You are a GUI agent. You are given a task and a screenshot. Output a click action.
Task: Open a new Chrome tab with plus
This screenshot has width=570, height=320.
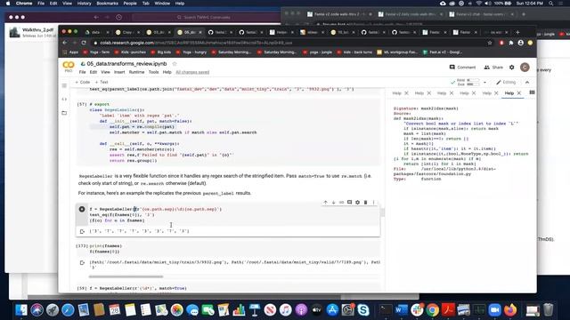coord(517,32)
